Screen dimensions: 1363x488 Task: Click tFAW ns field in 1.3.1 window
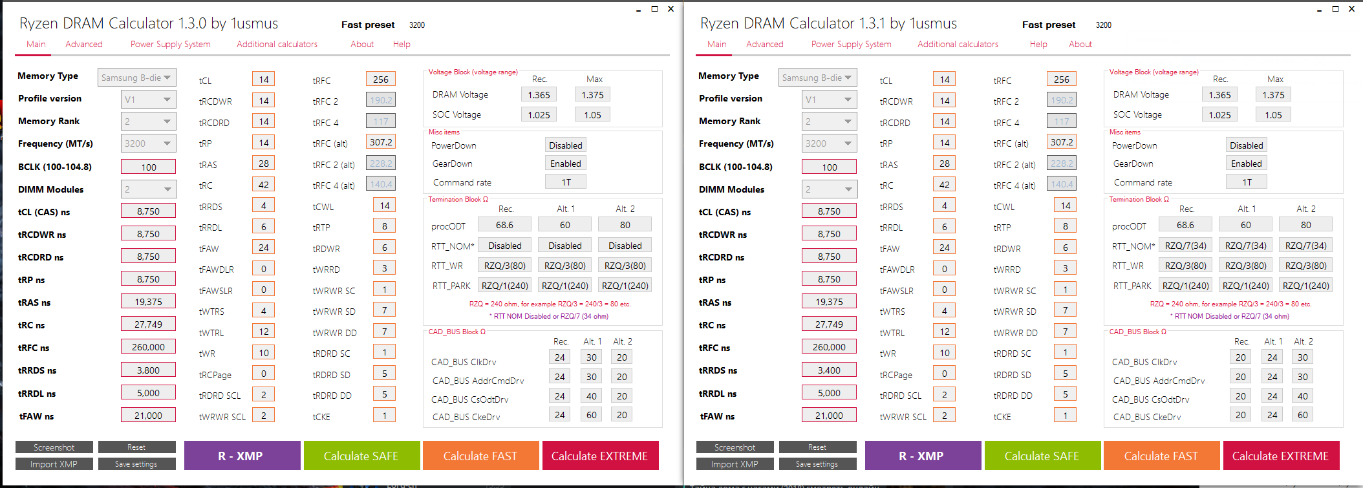[829, 416]
